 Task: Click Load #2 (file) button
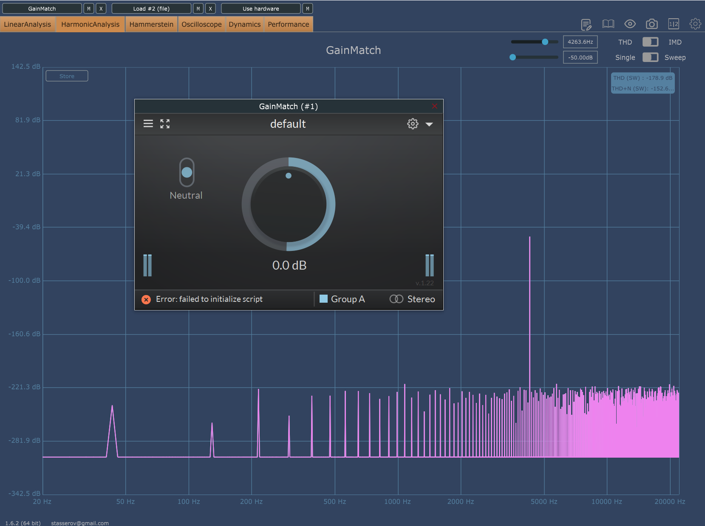pos(151,8)
